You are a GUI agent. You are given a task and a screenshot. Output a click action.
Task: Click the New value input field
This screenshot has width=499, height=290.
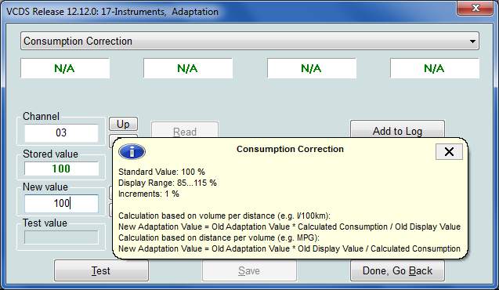click(61, 204)
